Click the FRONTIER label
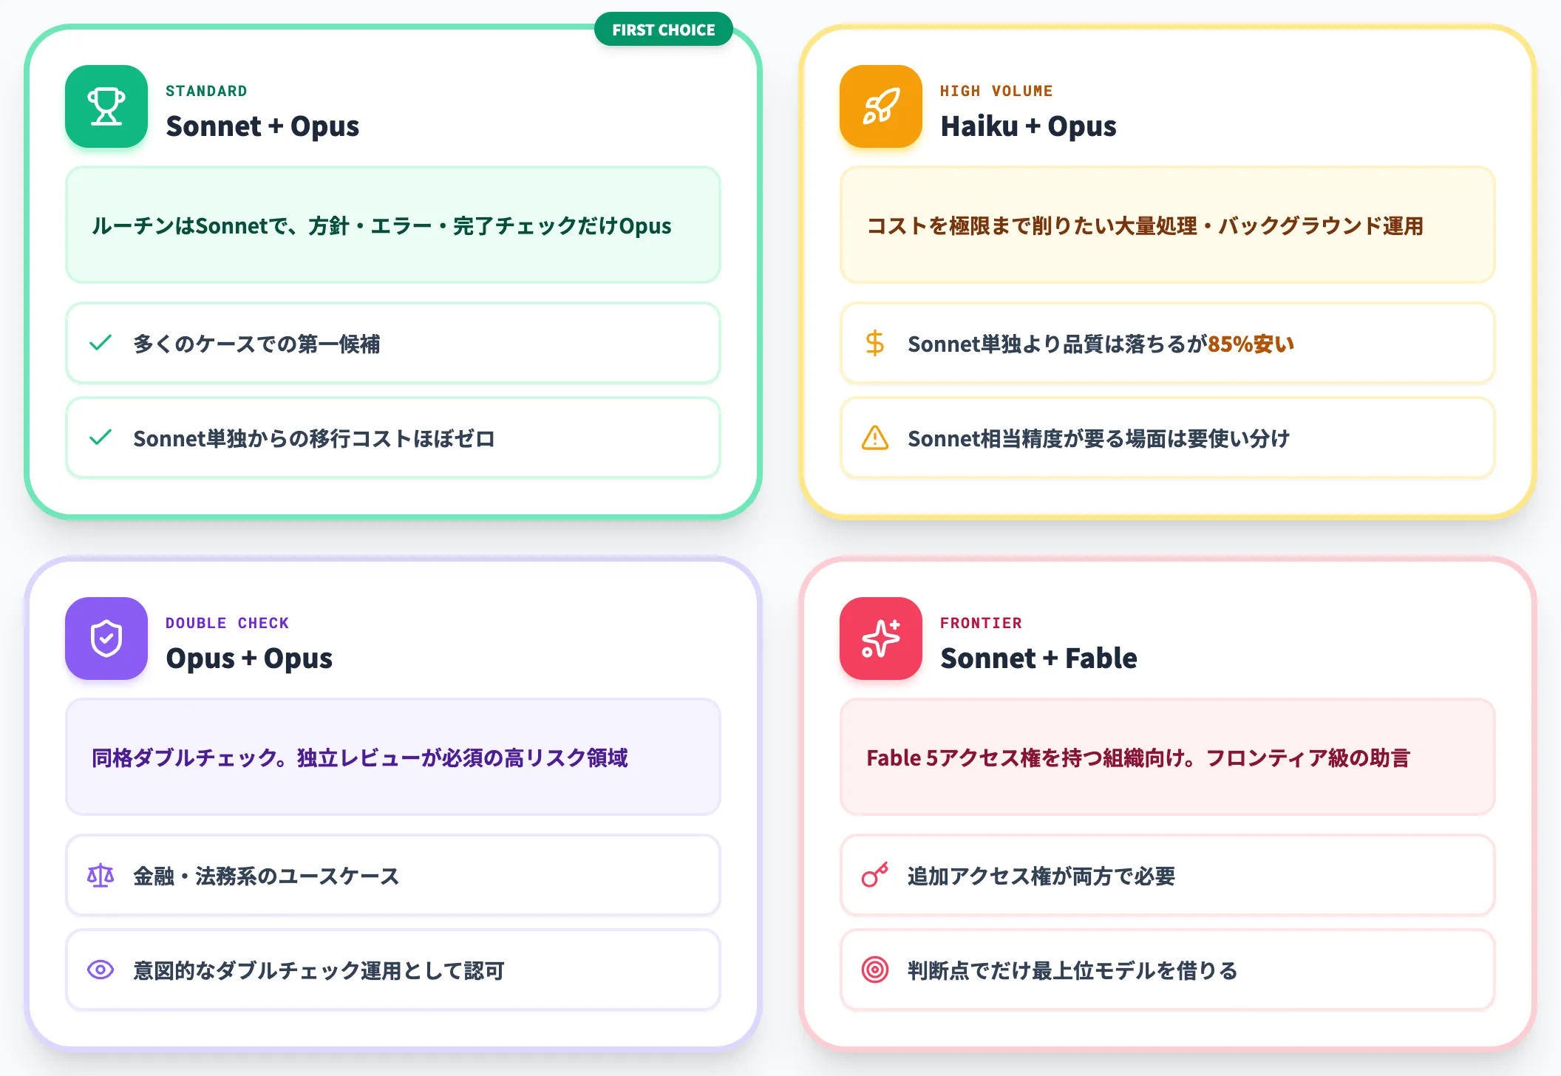Viewport: 1561px width, 1076px height. (981, 623)
